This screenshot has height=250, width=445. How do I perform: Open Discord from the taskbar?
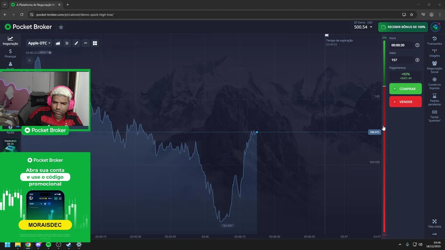pos(38,244)
